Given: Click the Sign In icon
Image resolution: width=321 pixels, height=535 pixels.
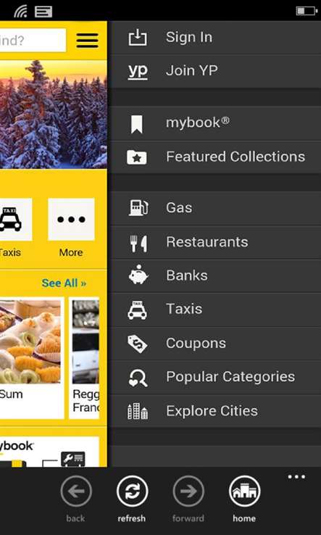Looking at the screenshot, I should pos(138,37).
